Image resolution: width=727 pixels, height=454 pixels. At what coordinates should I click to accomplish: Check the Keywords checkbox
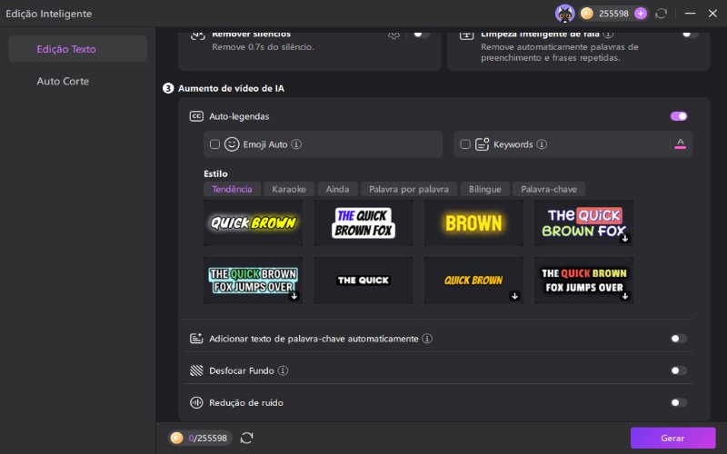[465, 144]
